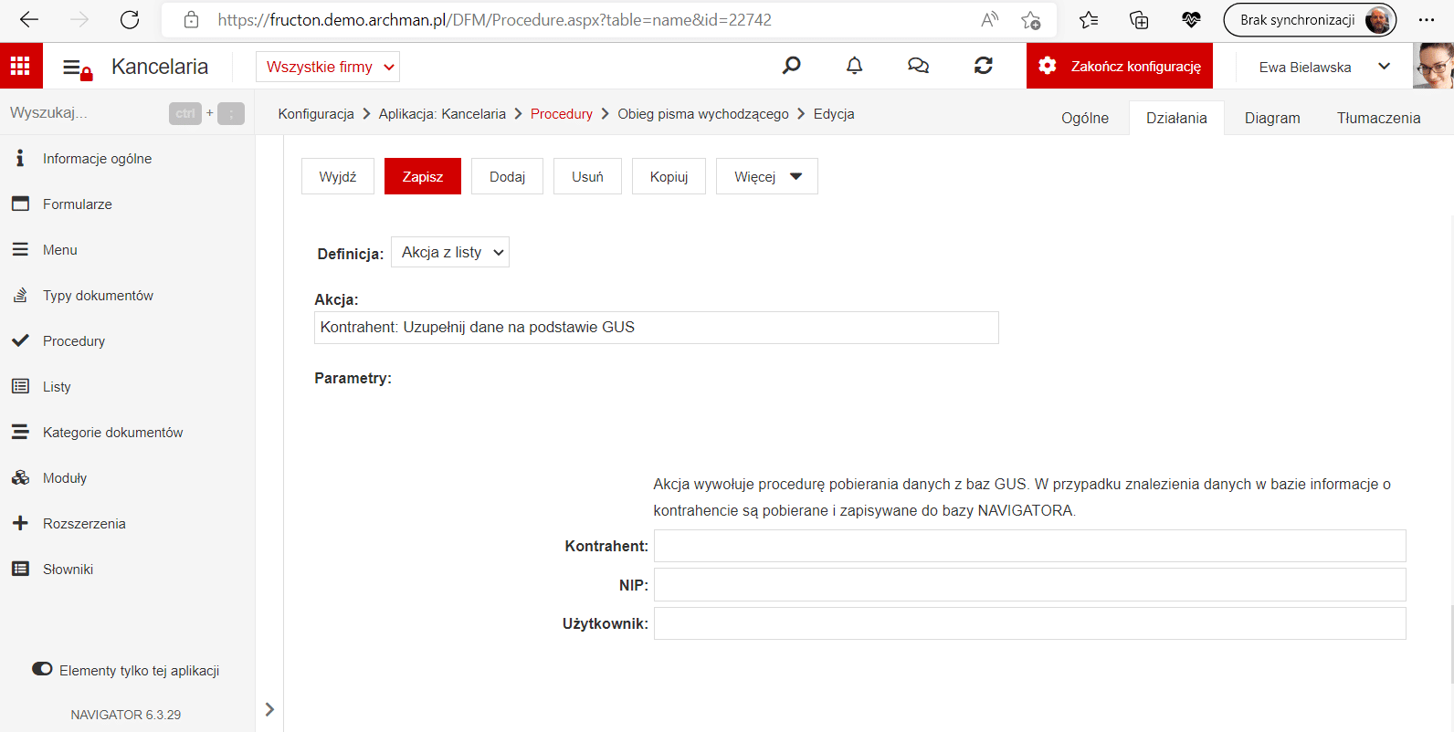Click the Procedury breadcrumb link
The width and height of the screenshot is (1454, 732).
click(x=562, y=114)
